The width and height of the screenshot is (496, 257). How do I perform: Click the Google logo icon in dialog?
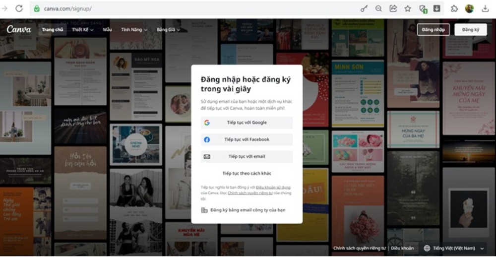[207, 123]
